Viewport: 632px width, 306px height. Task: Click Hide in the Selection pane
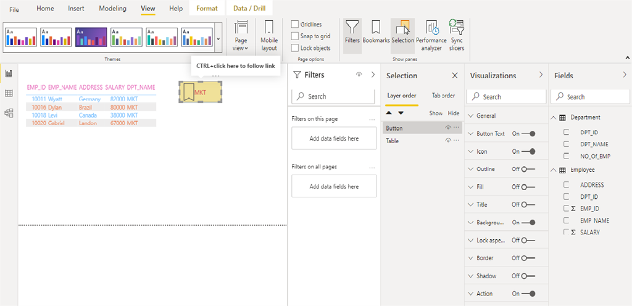coord(454,113)
